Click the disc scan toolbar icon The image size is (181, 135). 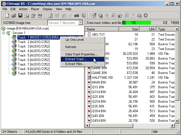coord(120,15)
